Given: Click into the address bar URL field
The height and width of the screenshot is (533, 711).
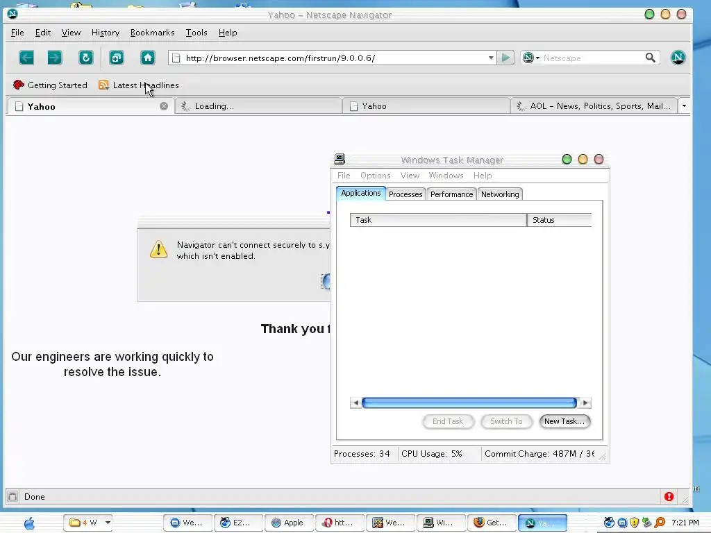Looking at the screenshot, I should point(333,58).
